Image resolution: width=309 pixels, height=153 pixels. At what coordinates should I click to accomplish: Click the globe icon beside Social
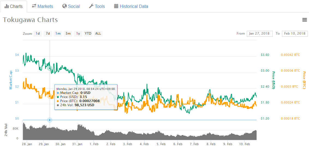point(64,6)
